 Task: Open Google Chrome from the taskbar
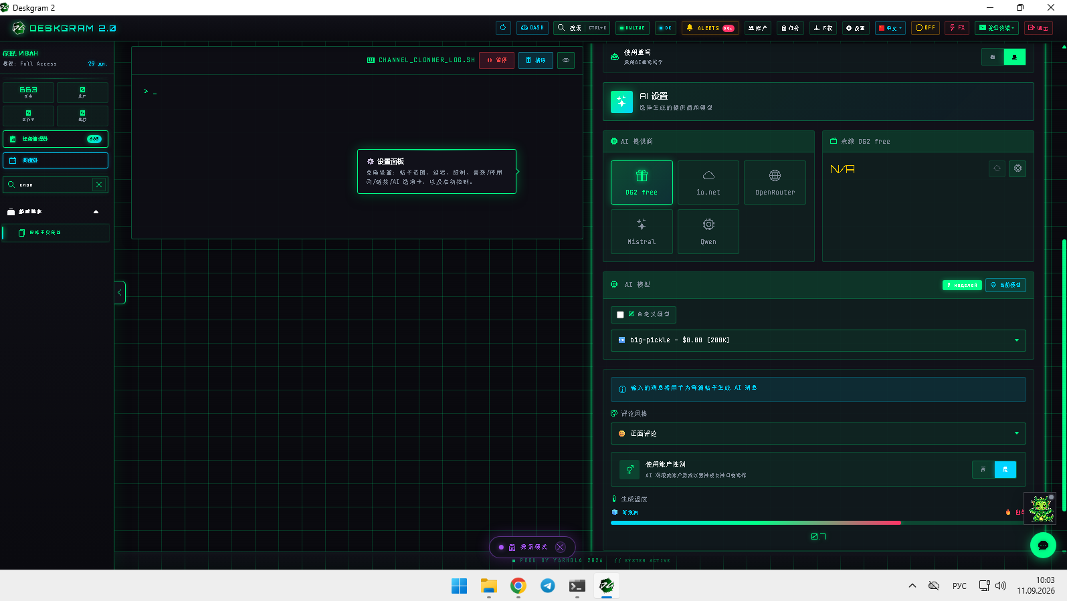coord(518,586)
